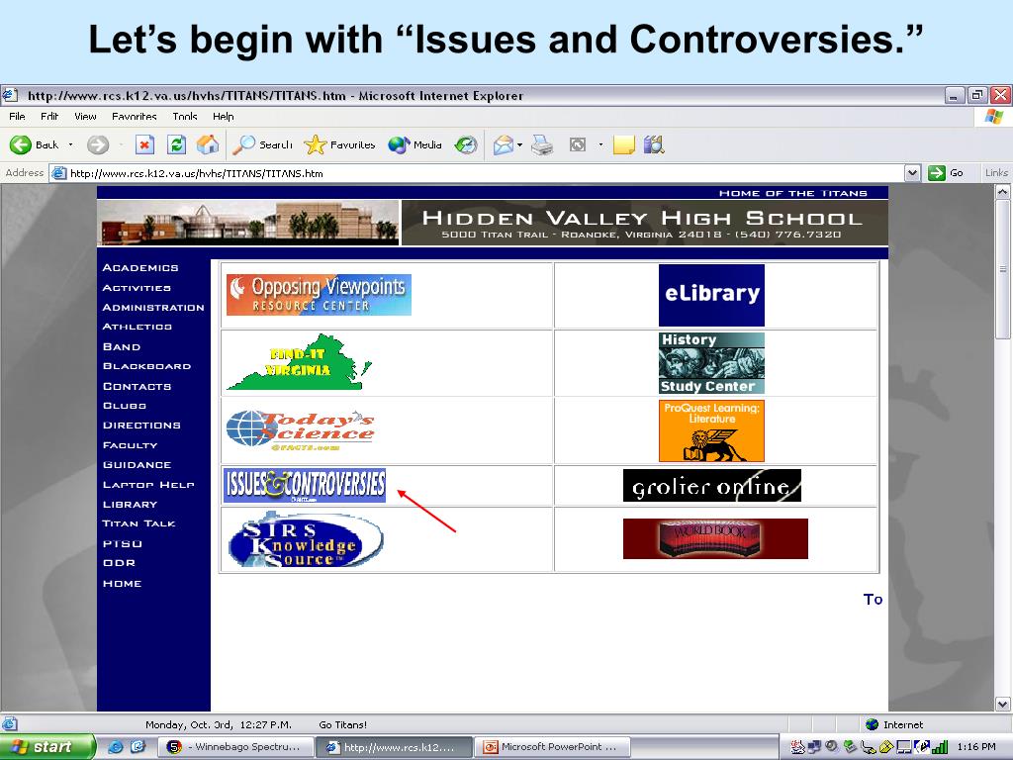The image size is (1013, 760).
Task: Click Athletics in sidebar
Action: (138, 327)
